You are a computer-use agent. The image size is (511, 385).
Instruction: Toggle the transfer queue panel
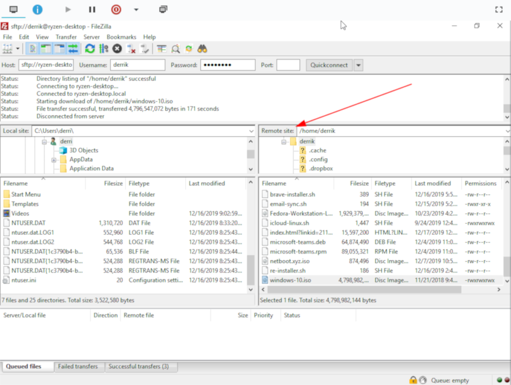73,48
